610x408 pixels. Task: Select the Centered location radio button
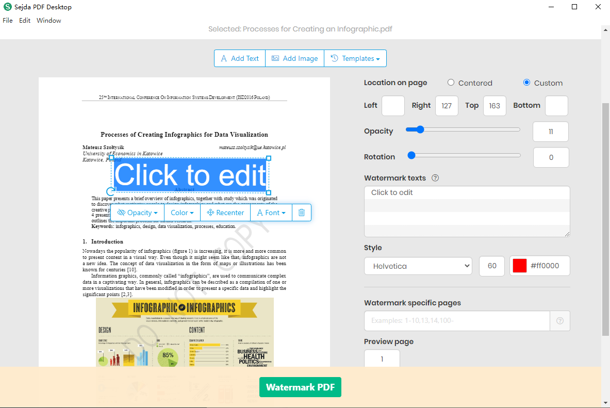[451, 83]
